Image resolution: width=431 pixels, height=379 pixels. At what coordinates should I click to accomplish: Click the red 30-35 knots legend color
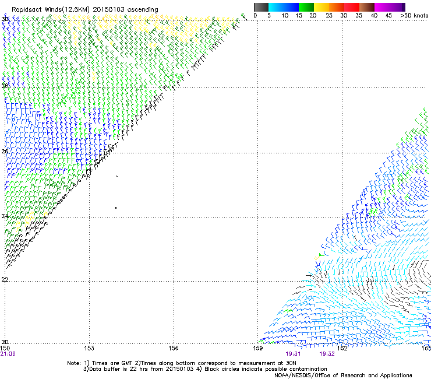pyautogui.click(x=352, y=7)
